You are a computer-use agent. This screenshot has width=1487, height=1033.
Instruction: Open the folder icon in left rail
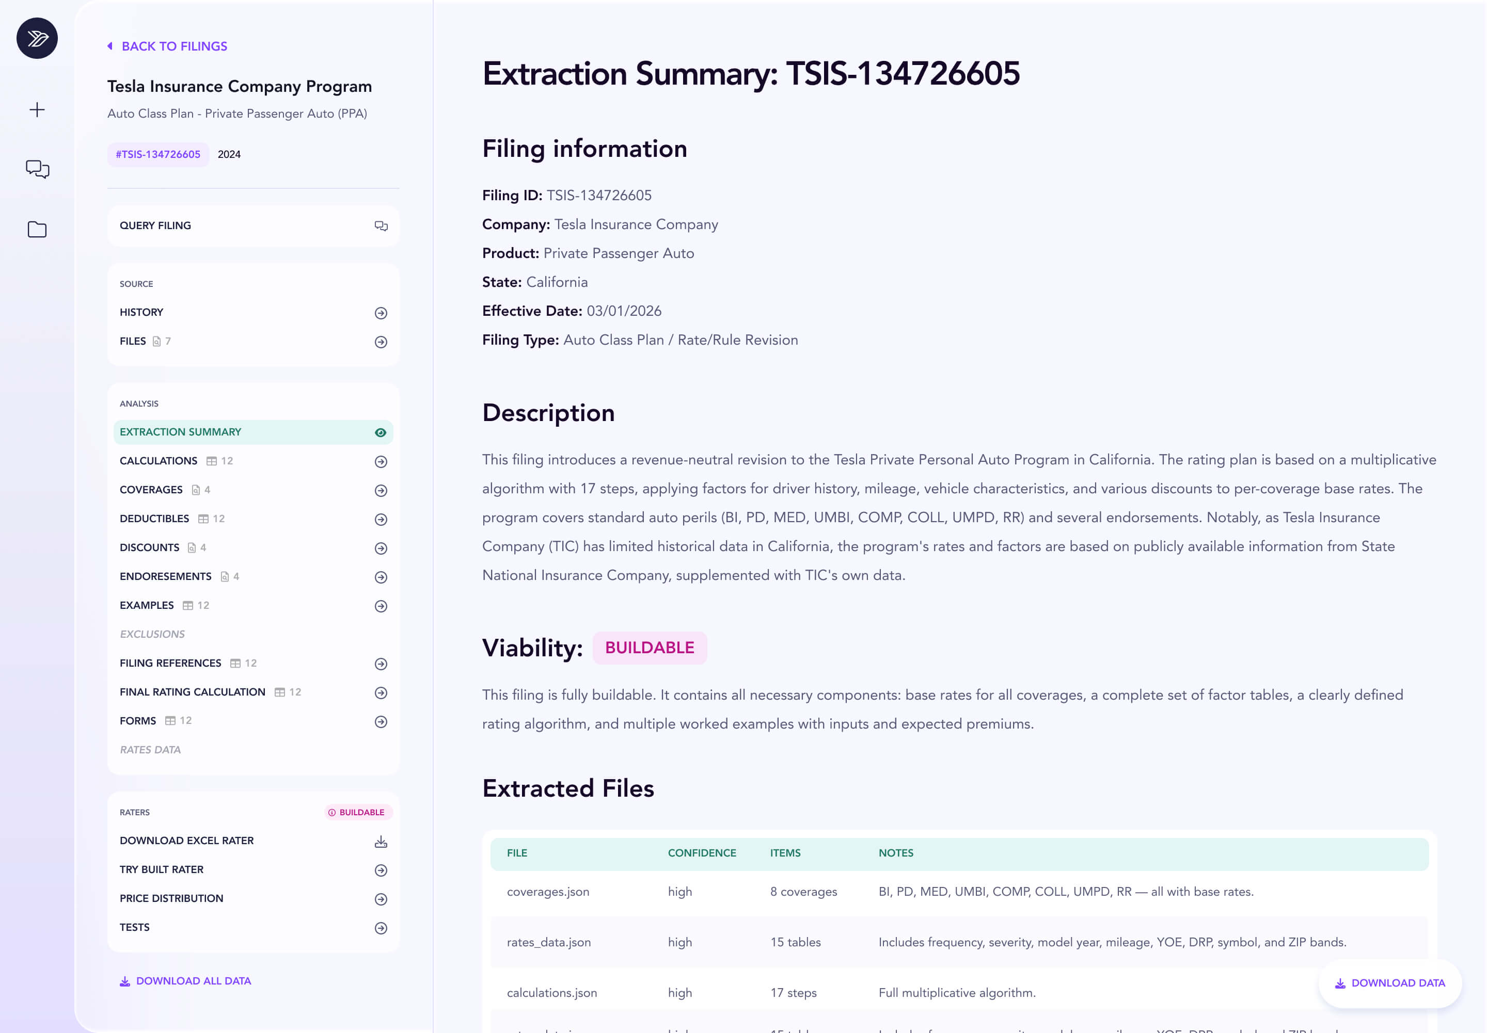pos(37,229)
